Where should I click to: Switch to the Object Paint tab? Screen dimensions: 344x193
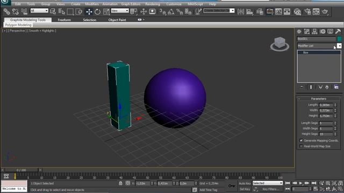pyautogui.click(x=117, y=20)
